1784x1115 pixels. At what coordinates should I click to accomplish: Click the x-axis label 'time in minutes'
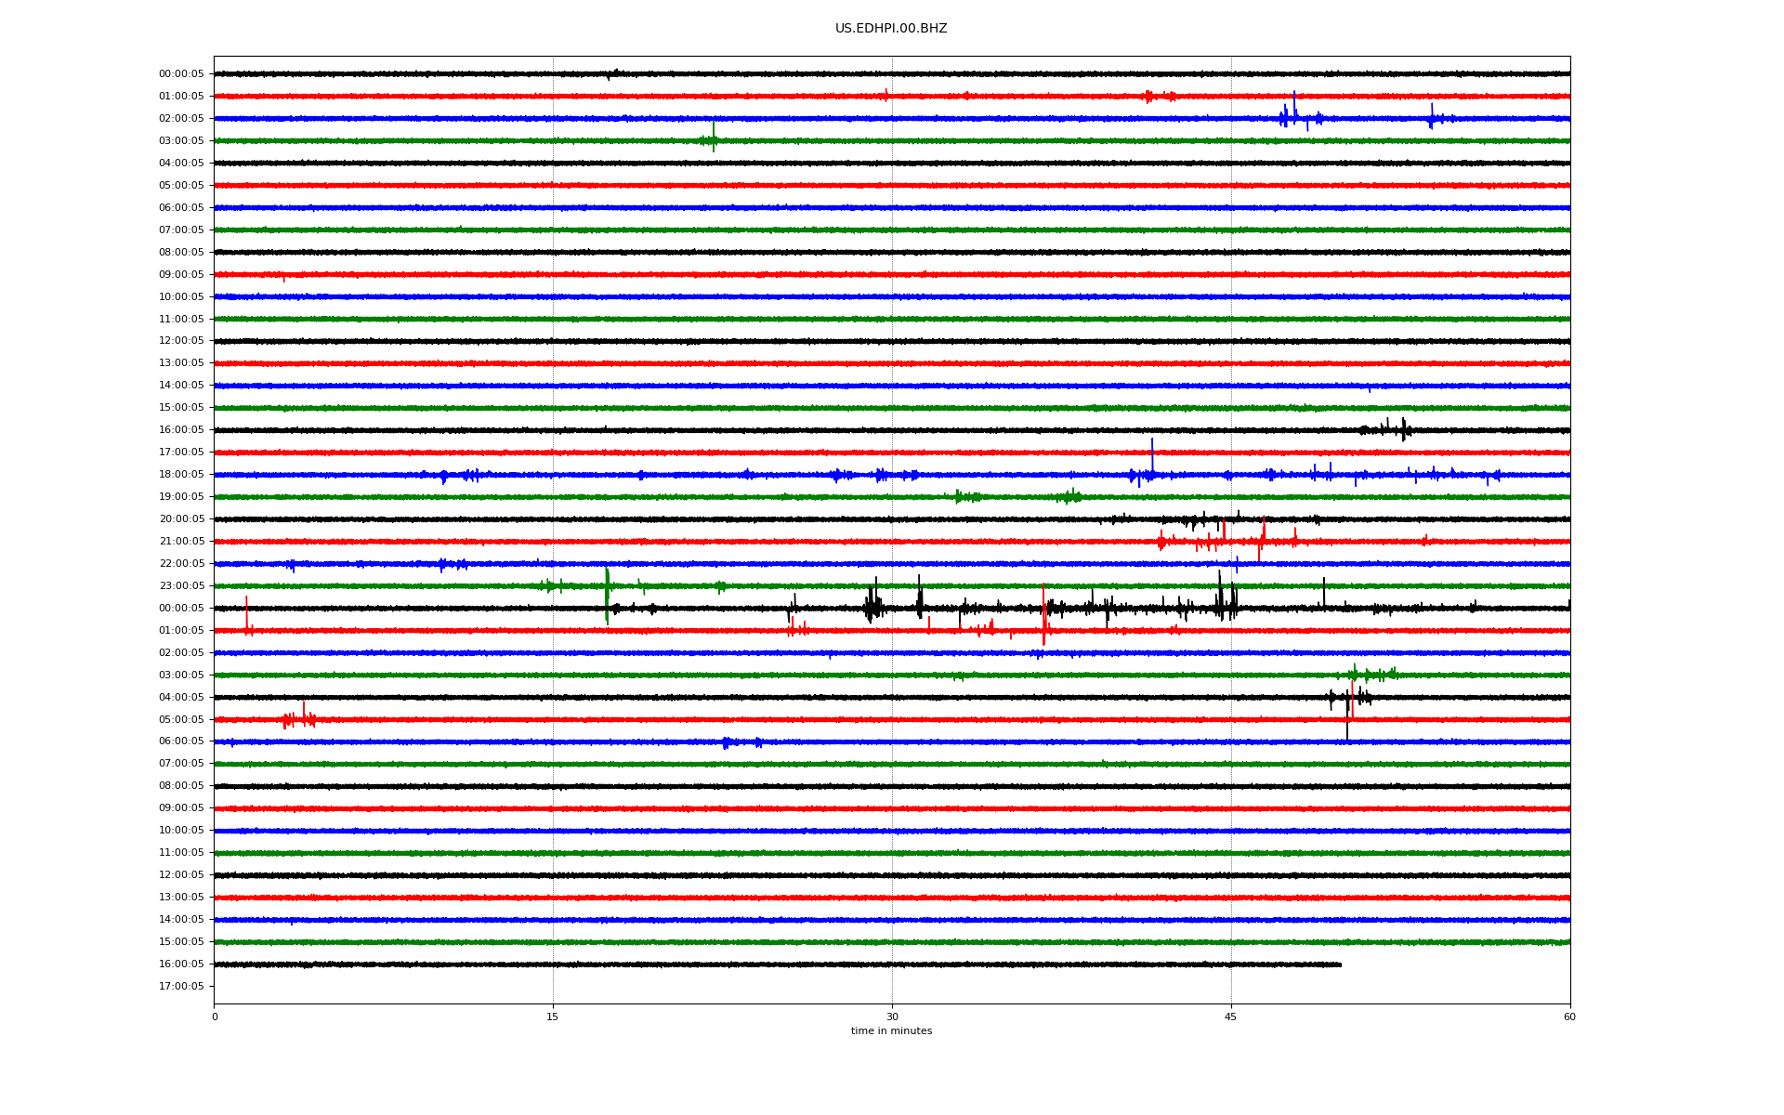(x=890, y=1031)
